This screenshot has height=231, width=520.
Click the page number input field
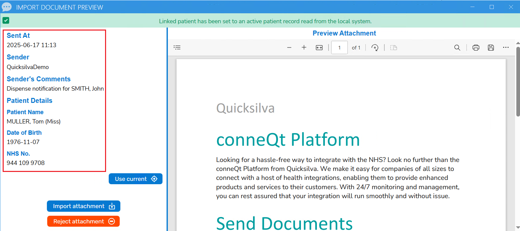point(339,47)
